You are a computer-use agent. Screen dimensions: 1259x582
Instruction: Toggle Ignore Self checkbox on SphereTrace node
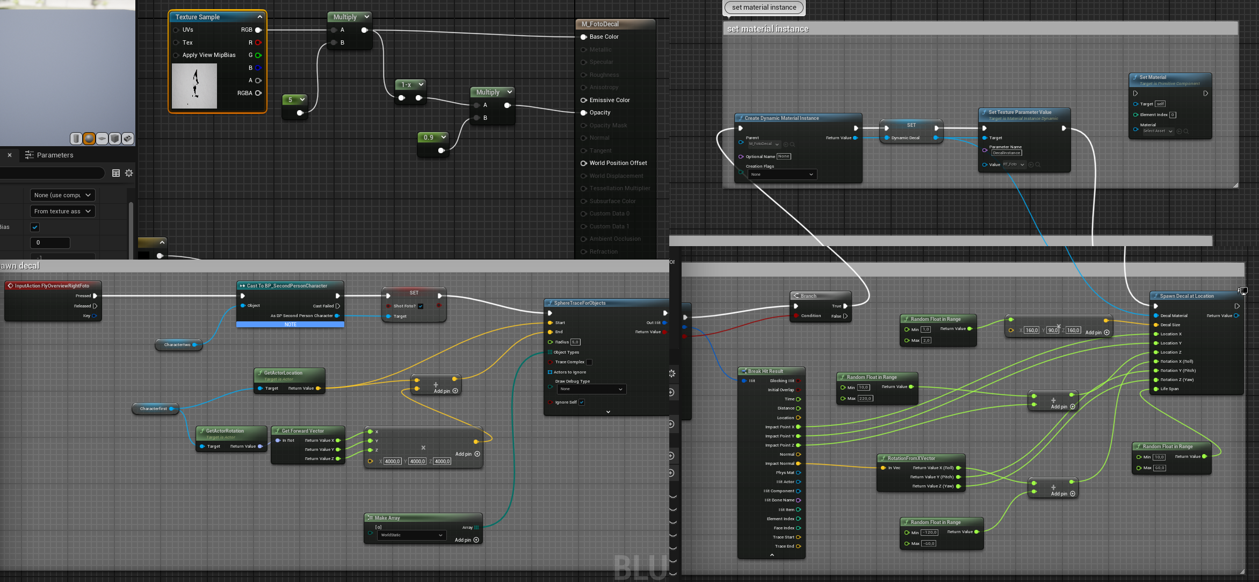tap(582, 402)
